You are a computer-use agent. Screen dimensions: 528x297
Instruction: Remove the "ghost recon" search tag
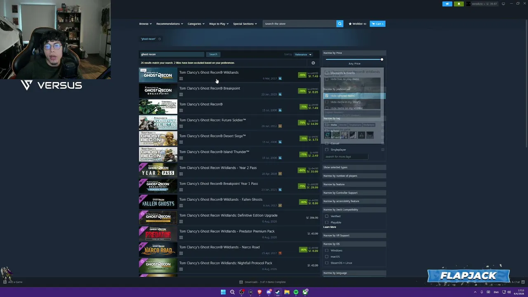tap(160, 39)
